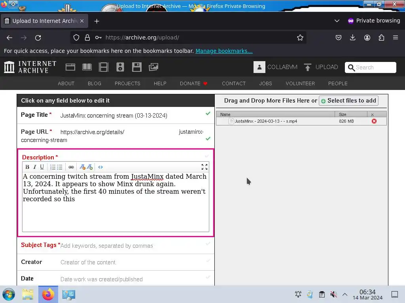Open the Windows Start menu
The image size is (405, 303).
pos(9,294)
